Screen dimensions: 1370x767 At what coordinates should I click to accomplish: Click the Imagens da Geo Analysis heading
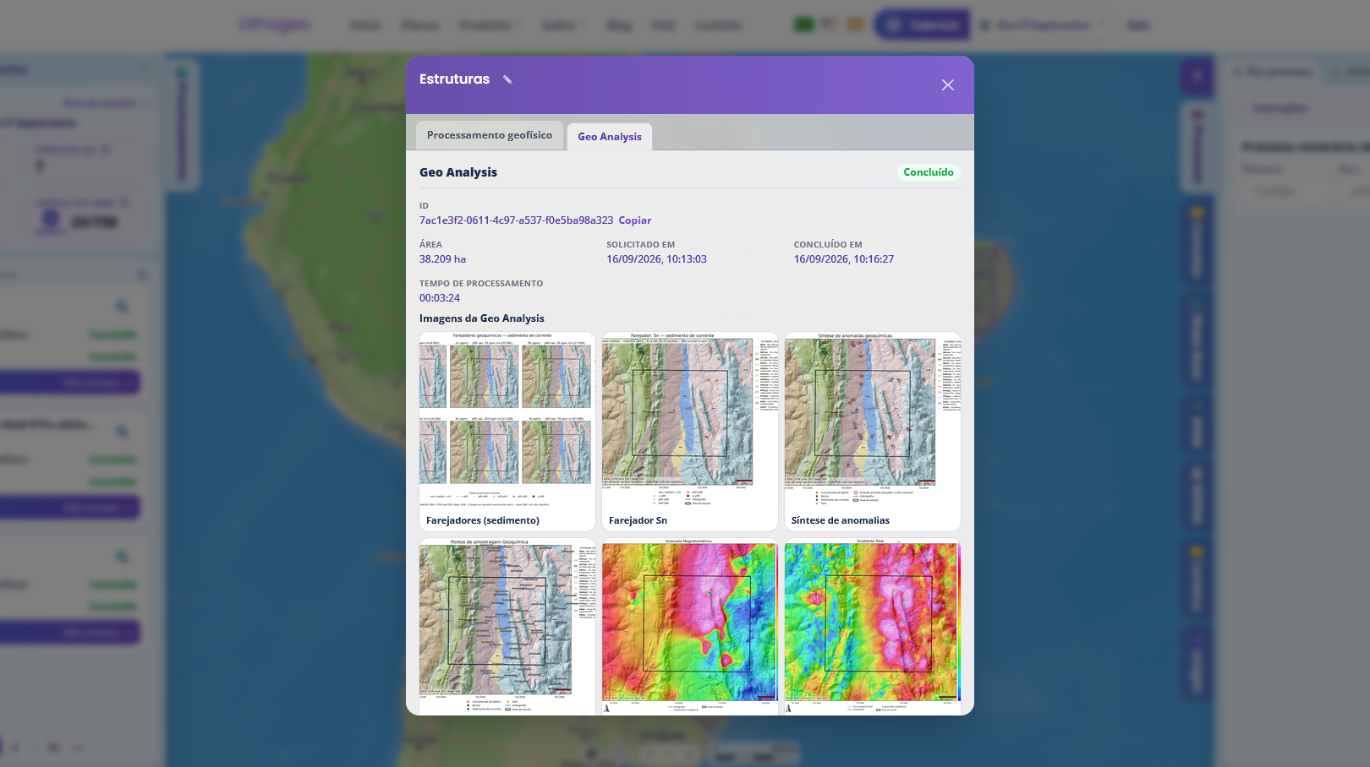482,318
